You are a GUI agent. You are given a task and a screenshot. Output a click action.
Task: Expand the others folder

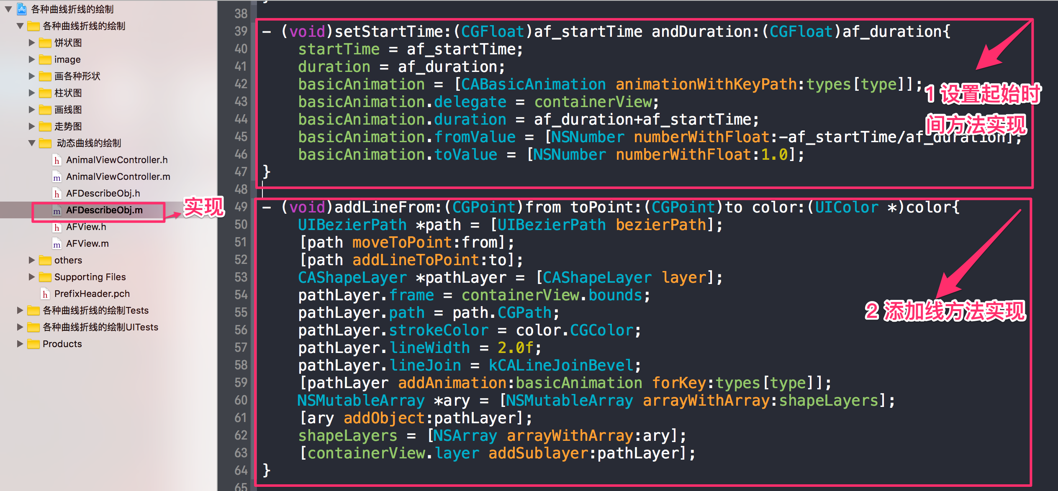pyautogui.click(x=32, y=260)
